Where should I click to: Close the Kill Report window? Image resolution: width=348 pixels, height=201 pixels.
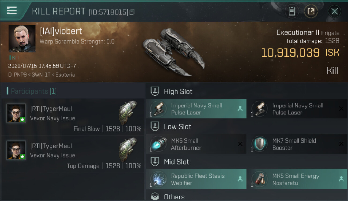tap(334, 11)
